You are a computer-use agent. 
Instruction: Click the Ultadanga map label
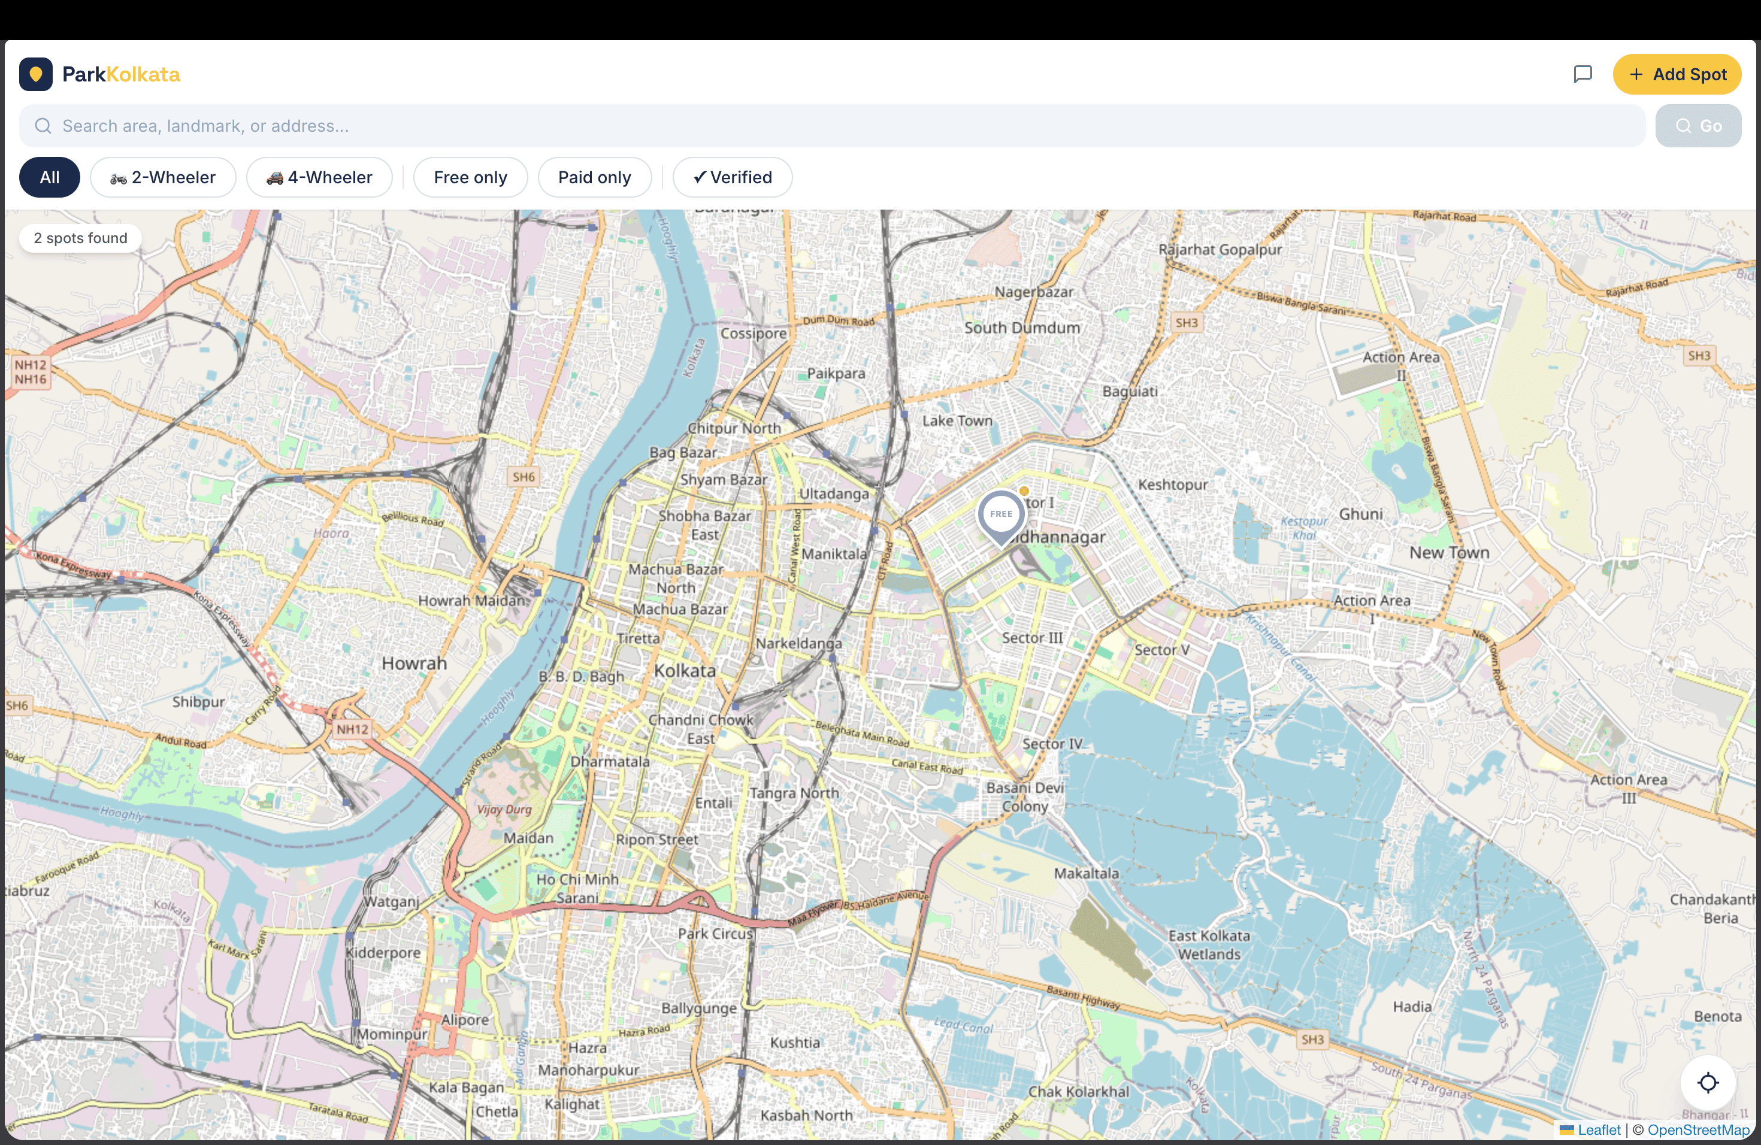coord(834,494)
